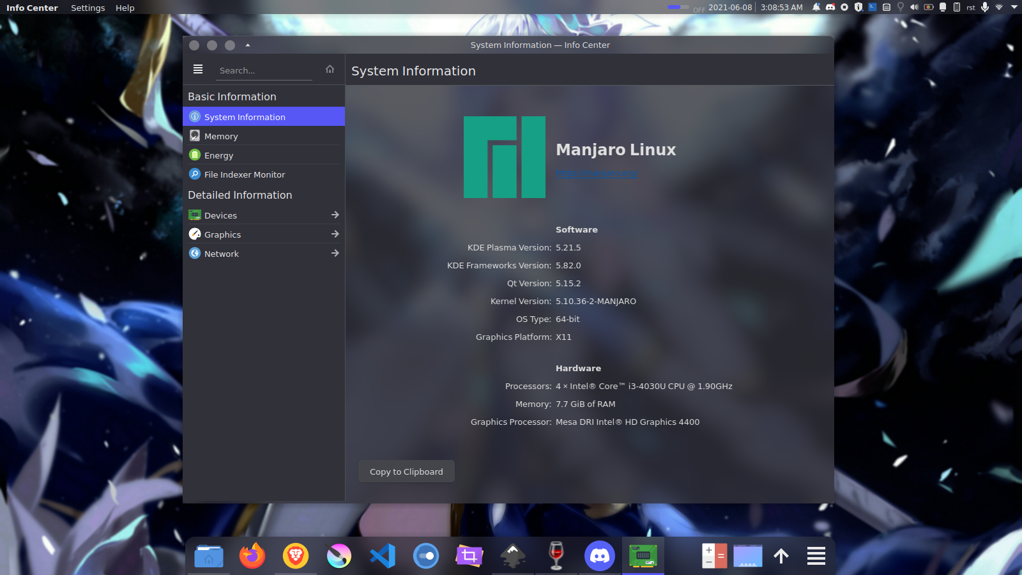Launch Firefox from the dock
Screen dimensions: 1022x575
252,556
